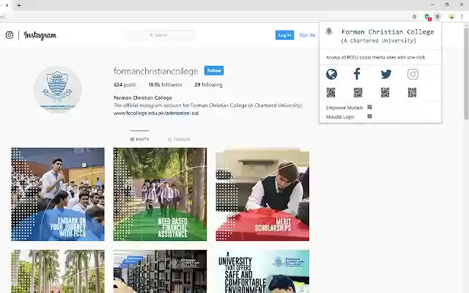
Task: Click the Instagram camera logo icon
Action: 10,35
